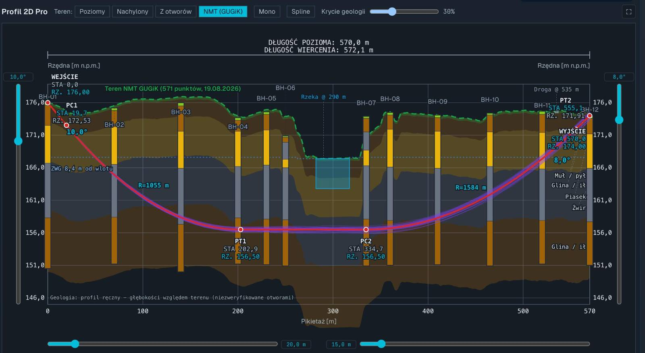Click the Geologia: profil ręczny note
Image resolution: width=645 pixels, height=353 pixels.
pyautogui.click(x=172, y=297)
